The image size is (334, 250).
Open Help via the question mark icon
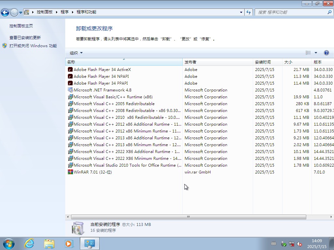[x=326, y=52]
